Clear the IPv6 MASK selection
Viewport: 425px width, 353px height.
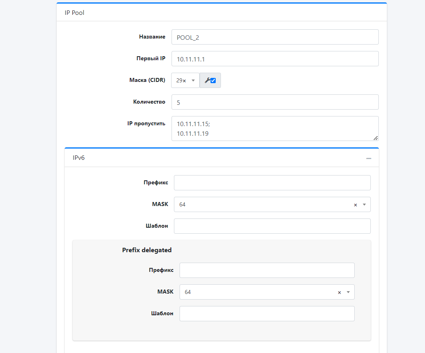(x=355, y=205)
